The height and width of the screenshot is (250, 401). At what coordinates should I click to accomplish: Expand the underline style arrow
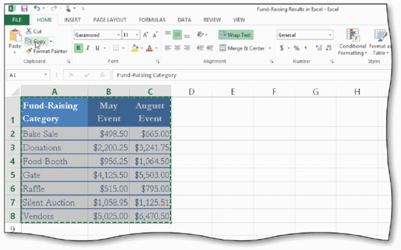(105, 48)
